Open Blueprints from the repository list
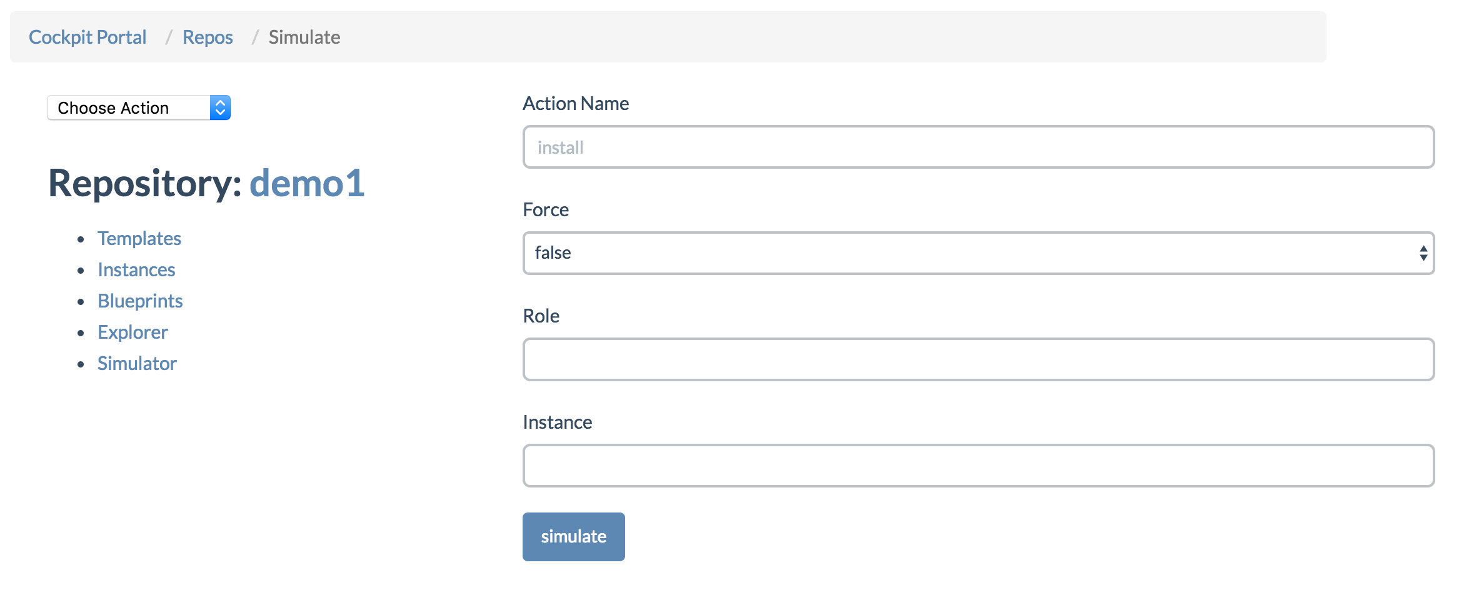Screen dimensions: 1474x610 140,301
